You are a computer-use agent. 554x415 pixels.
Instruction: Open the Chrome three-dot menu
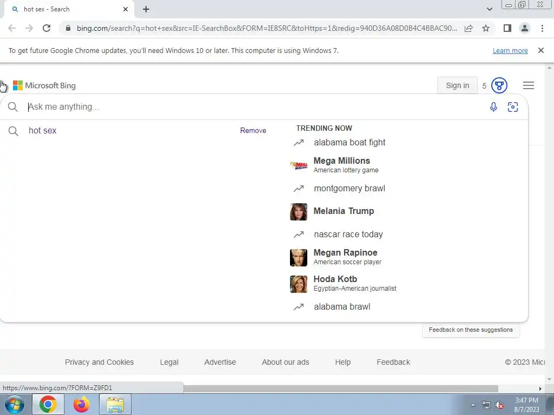(x=542, y=28)
